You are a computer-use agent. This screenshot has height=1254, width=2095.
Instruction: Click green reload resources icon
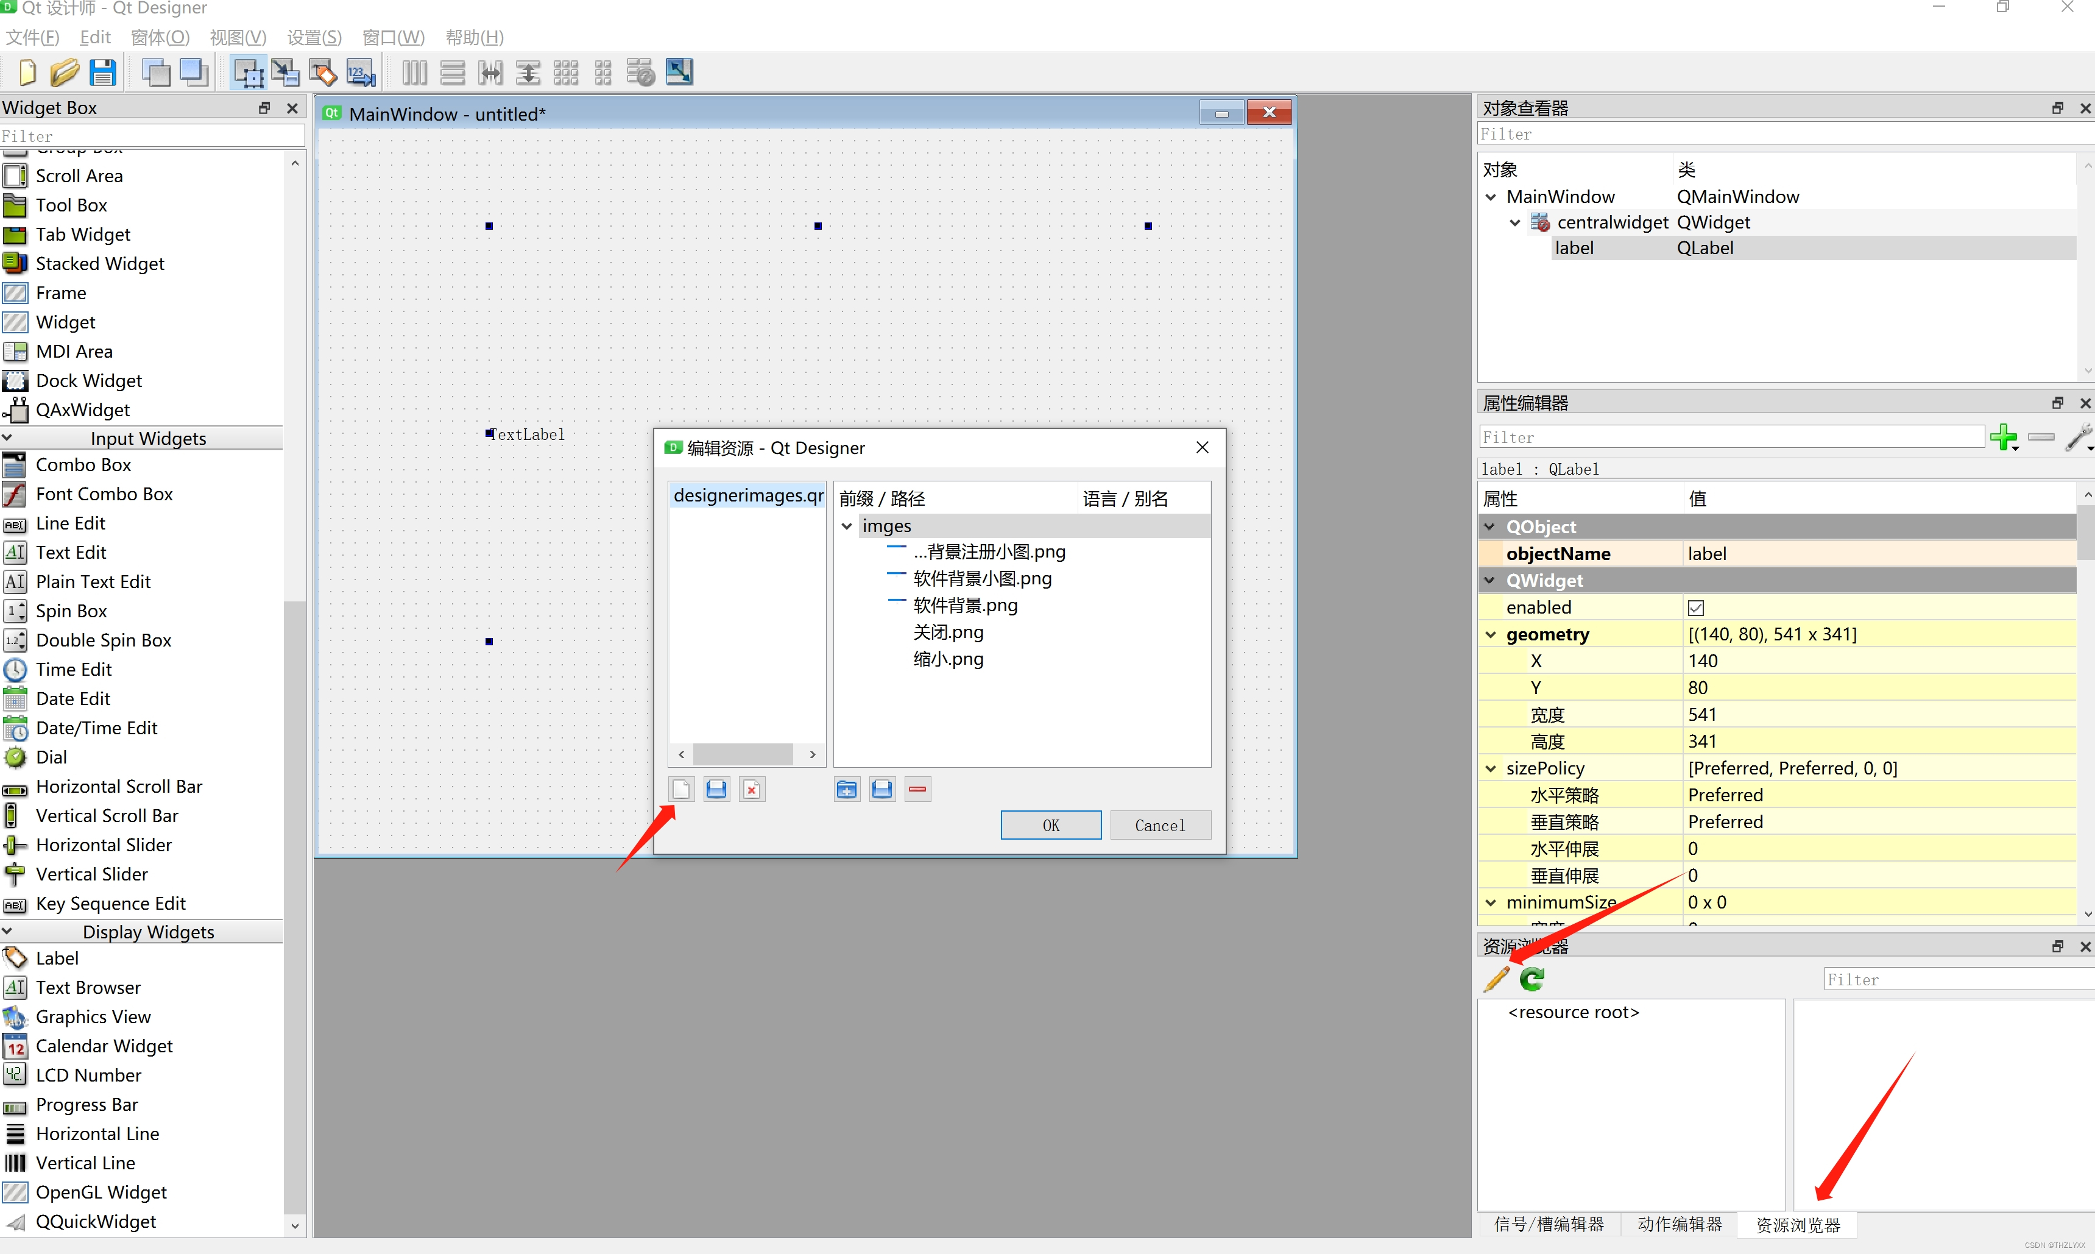[x=1532, y=979]
